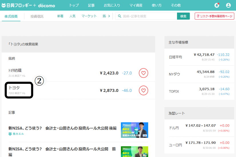Open the リスク・手数料等説明ページ button
The height and width of the screenshot is (157, 236).
214,16
